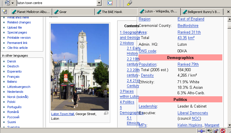Click page scrollbar up arrow
The width and height of the screenshot is (231, 133).
click(229, 19)
